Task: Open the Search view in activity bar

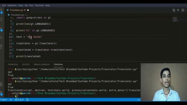Action: [1, 19]
